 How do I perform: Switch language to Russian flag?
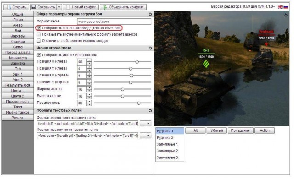pyautogui.click(x=286, y=7)
